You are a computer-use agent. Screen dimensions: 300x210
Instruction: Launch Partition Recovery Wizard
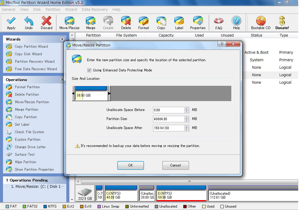(34, 61)
